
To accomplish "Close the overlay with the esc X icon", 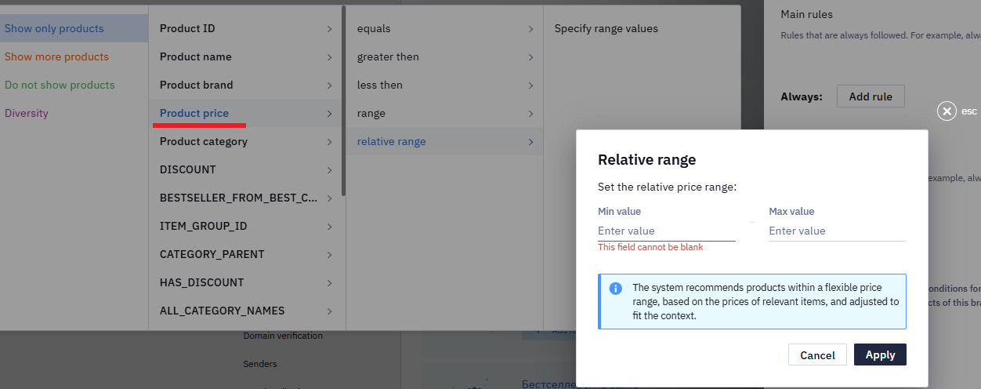I will pos(947,111).
